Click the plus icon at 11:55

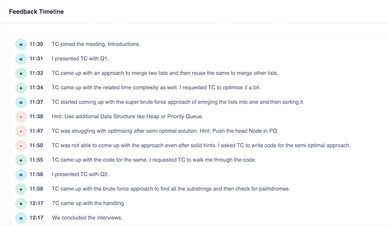coord(21,160)
